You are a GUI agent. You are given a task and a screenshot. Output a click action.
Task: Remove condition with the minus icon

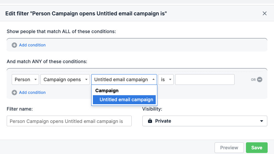click(x=260, y=80)
